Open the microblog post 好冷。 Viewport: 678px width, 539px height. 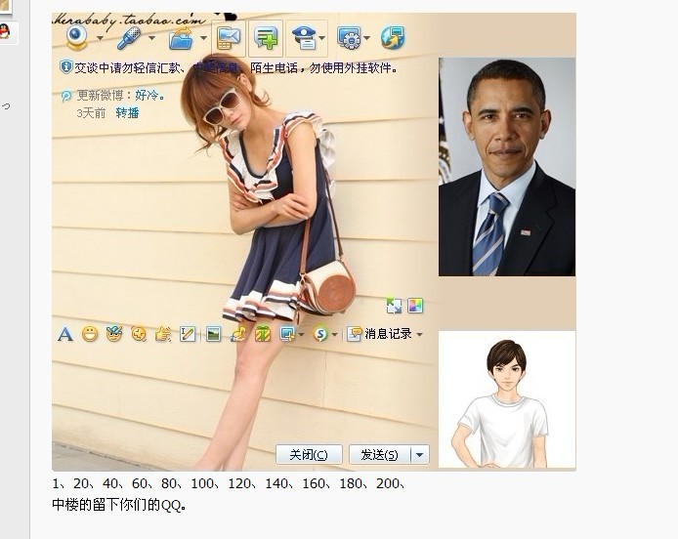click(x=149, y=95)
